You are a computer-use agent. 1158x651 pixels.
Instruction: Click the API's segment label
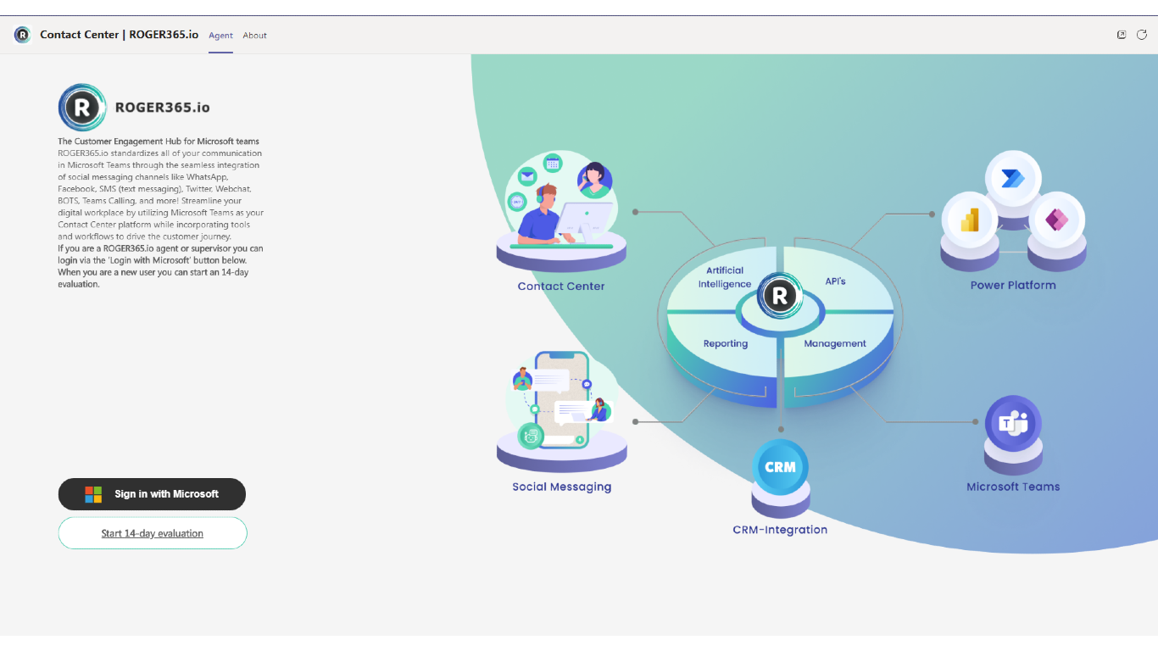[835, 281]
